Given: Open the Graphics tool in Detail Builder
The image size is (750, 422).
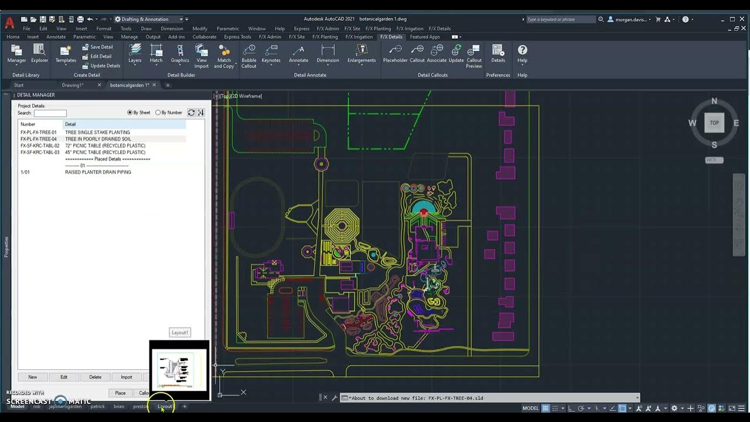Looking at the screenshot, I should click(x=180, y=54).
